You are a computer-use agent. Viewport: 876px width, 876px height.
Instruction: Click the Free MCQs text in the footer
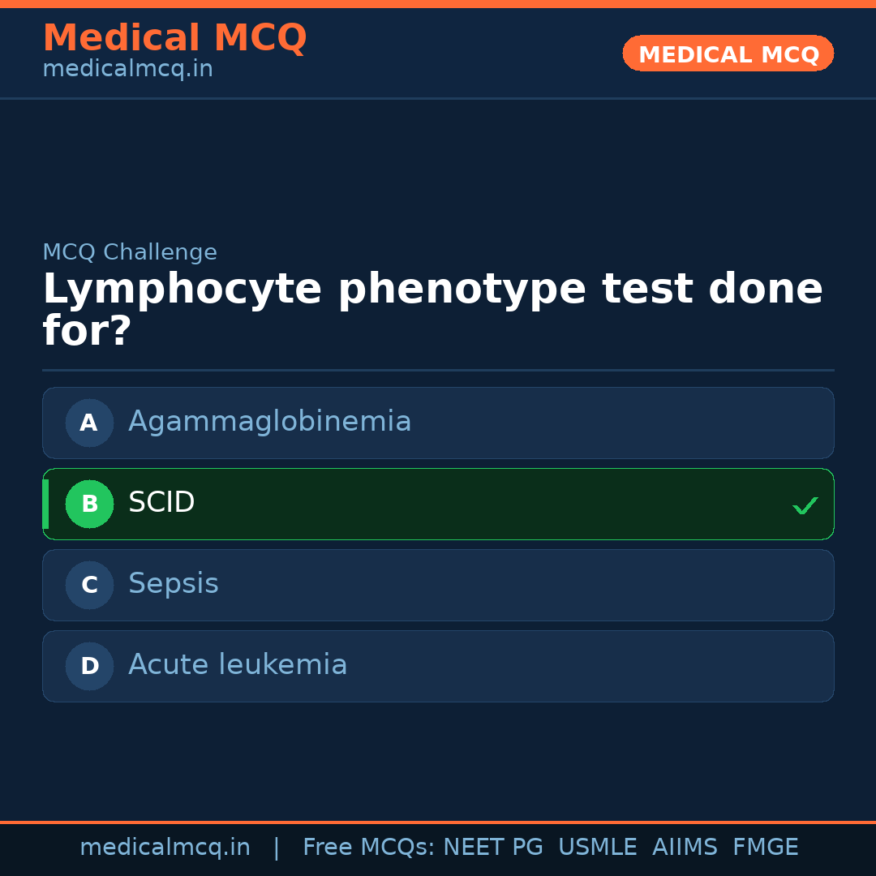click(369, 848)
